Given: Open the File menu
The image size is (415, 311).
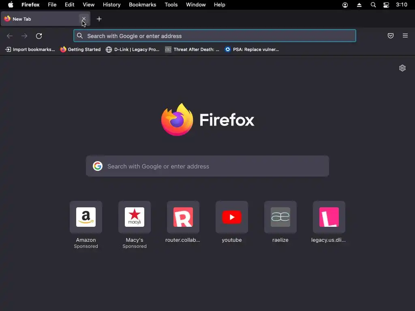Looking at the screenshot, I should point(52,5).
